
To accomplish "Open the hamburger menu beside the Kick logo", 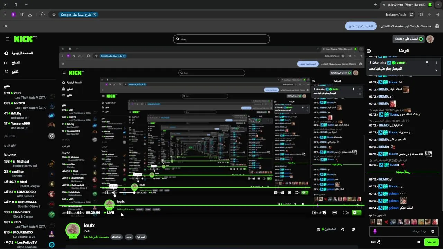I will tap(7, 39).
